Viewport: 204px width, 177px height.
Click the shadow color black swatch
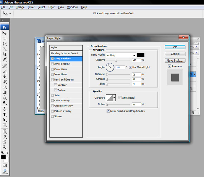pos(141,55)
